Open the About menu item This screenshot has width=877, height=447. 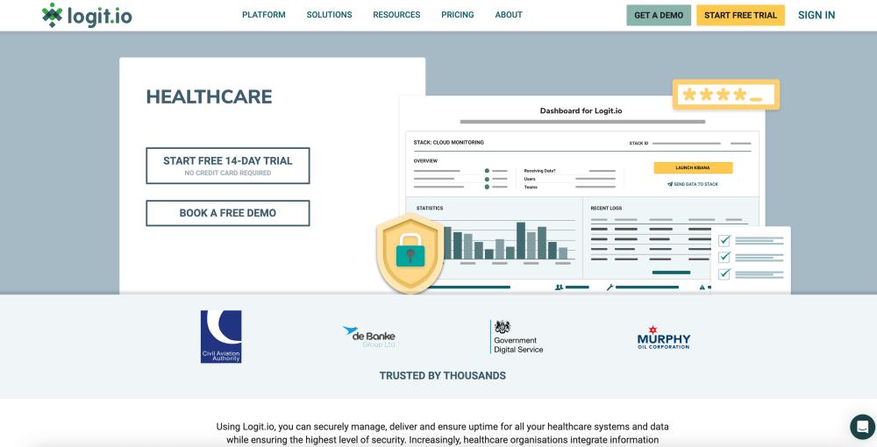click(x=509, y=15)
